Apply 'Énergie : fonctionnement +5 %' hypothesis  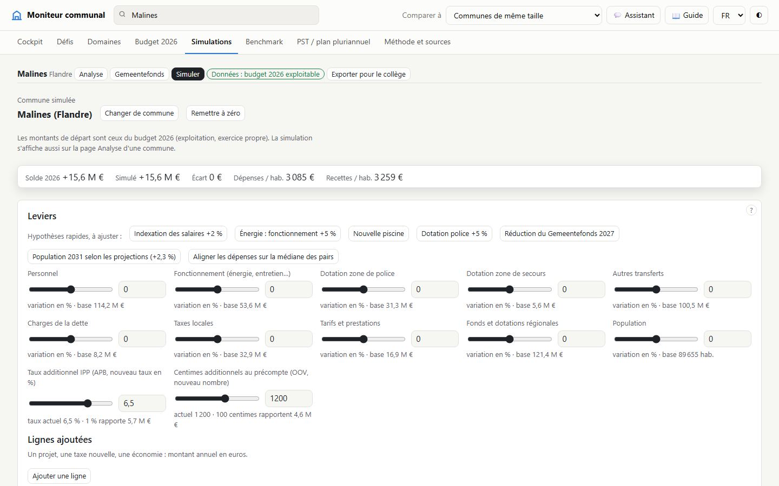point(288,234)
